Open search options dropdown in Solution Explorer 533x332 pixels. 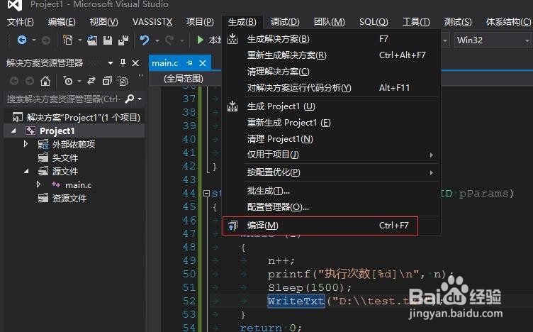[140, 99]
